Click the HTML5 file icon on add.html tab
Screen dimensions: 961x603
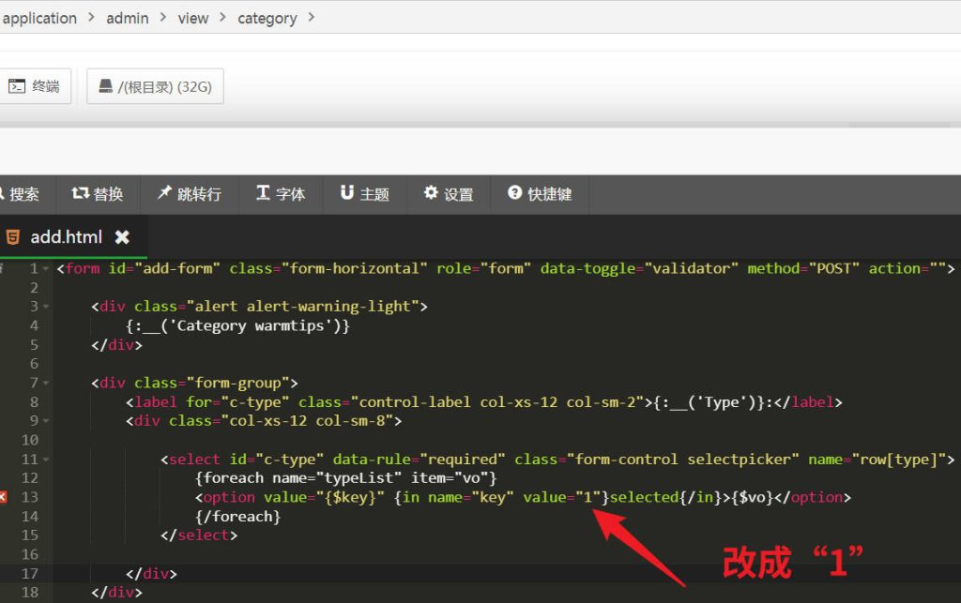click(12, 237)
